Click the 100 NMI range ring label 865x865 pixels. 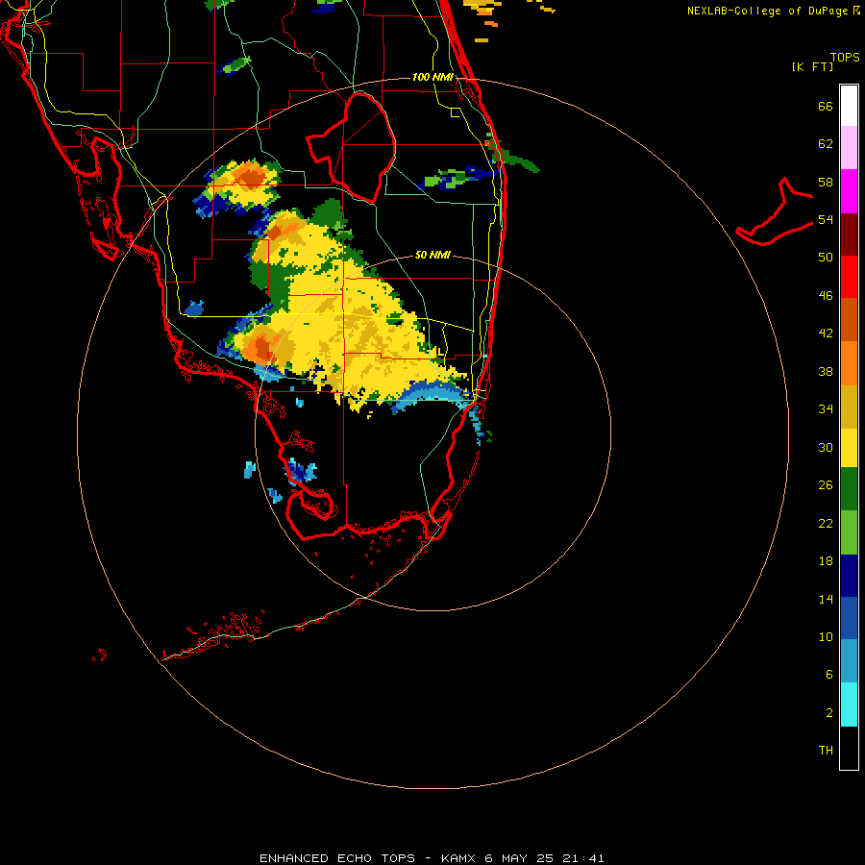(432, 77)
